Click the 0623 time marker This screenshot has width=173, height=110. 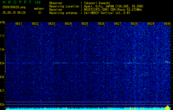click(x=52, y=24)
